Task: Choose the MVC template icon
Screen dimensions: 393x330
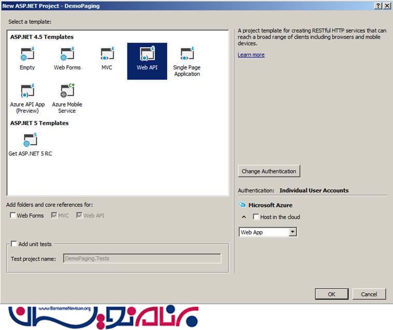Action: click(x=107, y=54)
